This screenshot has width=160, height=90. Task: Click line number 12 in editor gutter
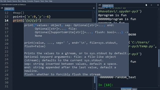[6, 13]
